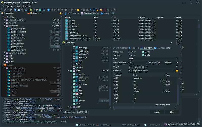Click the run query play icon
The width and height of the screenshot is (202, 127).
pyautogui.click(x=72, y=10)
